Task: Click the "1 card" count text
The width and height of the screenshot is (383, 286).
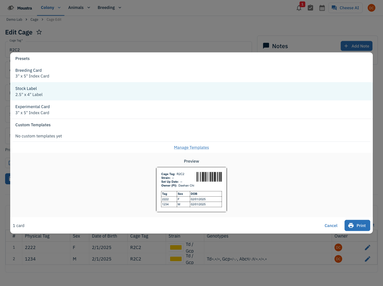Action: 19,225
